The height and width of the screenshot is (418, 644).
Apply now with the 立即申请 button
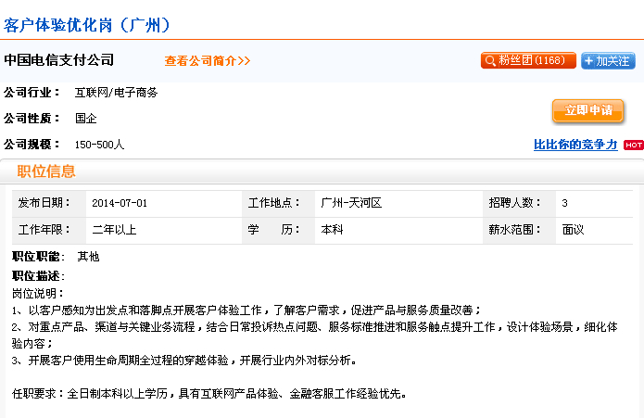pos(587,110)
